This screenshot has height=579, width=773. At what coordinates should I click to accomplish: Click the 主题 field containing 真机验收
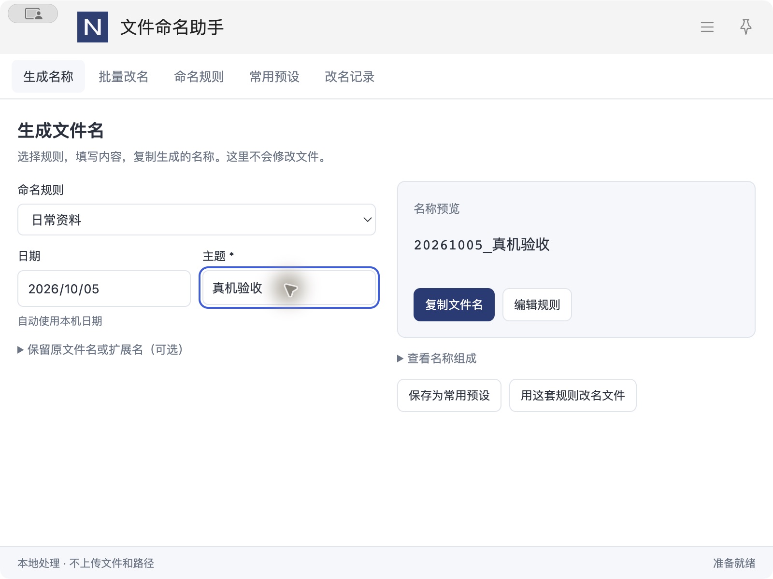289,288
